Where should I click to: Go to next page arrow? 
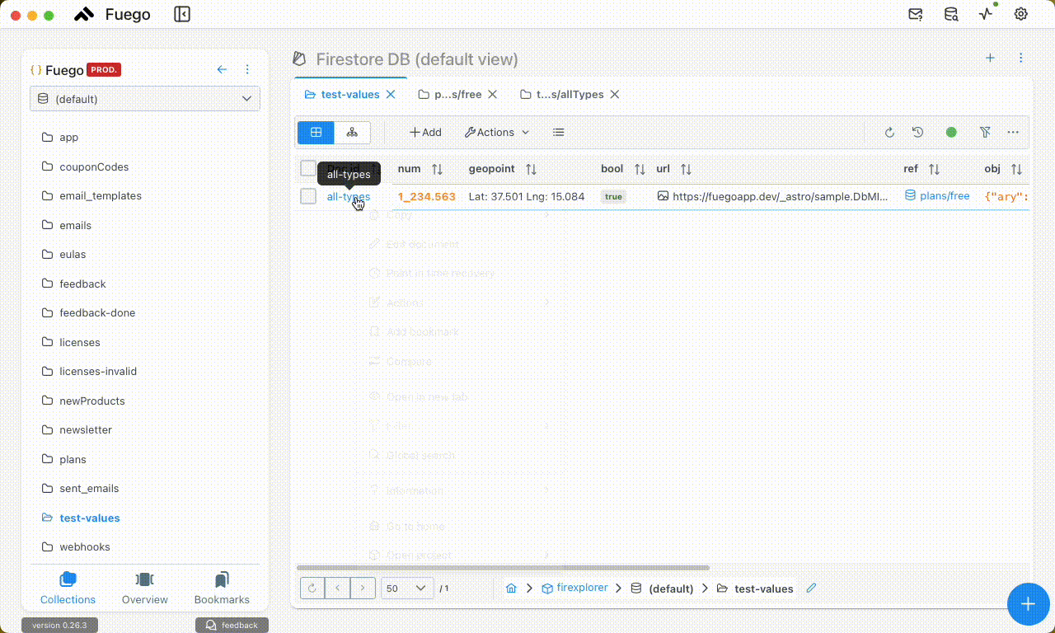point(363,588)
